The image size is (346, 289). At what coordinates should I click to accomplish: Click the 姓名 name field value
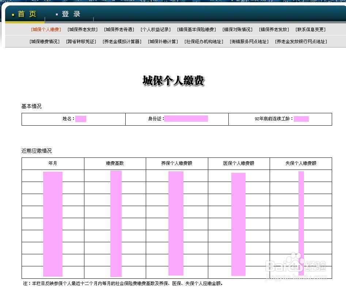81,118
